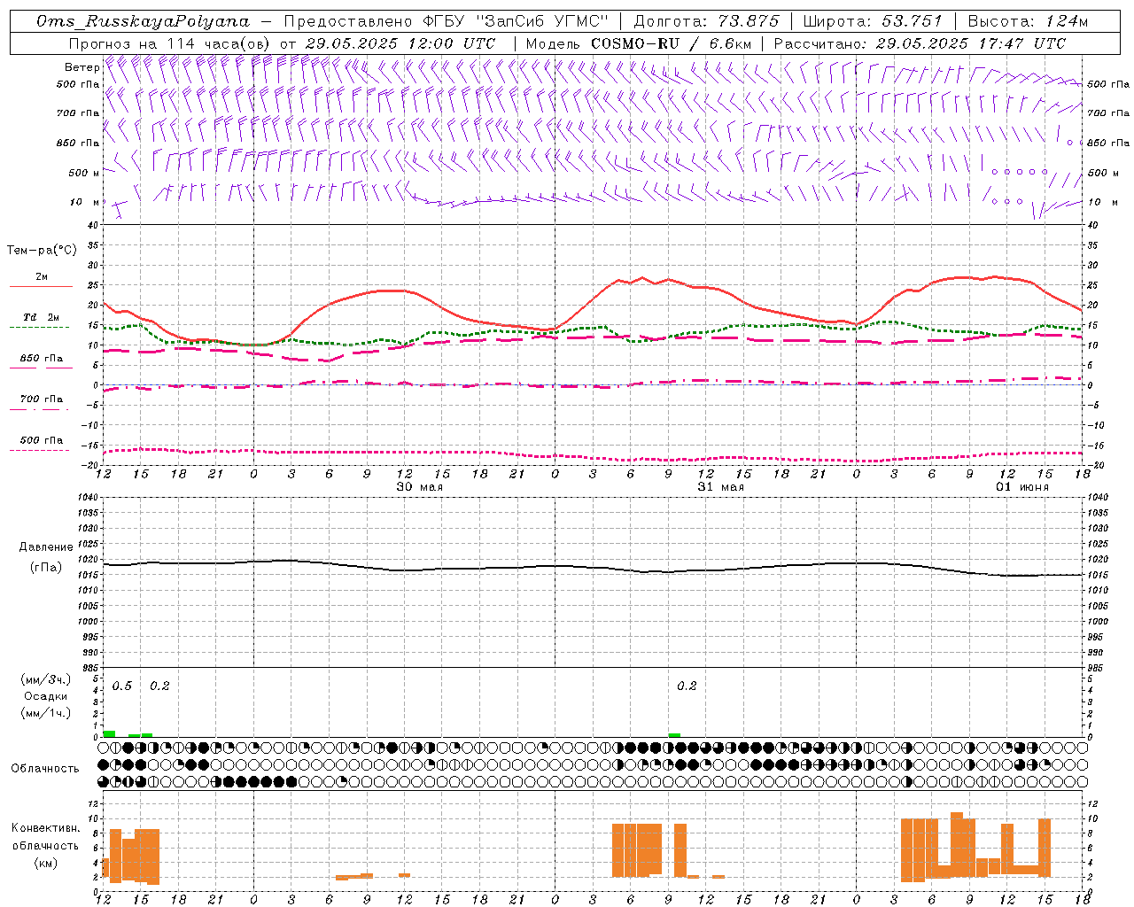
Task: Click the date label '30 мая'
Action: [420, 486]
